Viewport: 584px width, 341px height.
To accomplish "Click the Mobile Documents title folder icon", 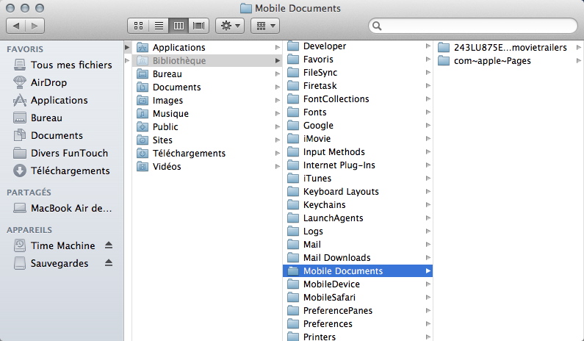I will tap(246, 8).
